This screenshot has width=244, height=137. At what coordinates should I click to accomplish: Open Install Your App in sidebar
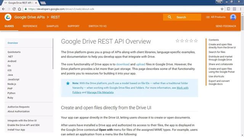(16, 130)
